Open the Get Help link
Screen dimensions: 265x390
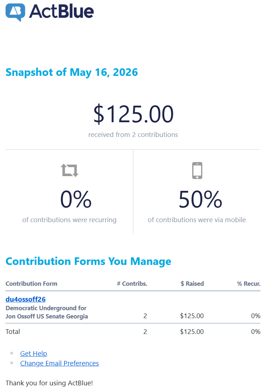coord(33,353)
